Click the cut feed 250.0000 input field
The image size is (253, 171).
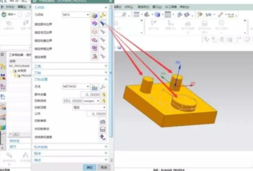coord(72,101)
